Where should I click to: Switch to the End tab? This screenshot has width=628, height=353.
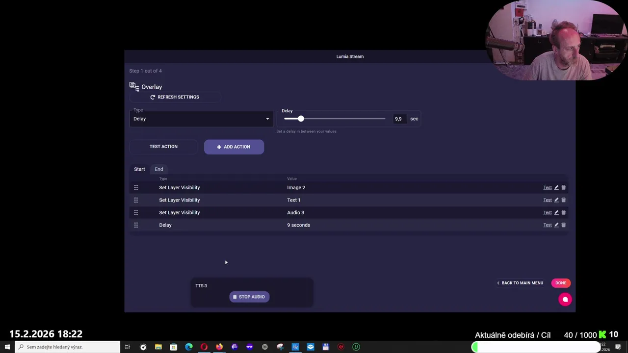[x=159, y=169]
